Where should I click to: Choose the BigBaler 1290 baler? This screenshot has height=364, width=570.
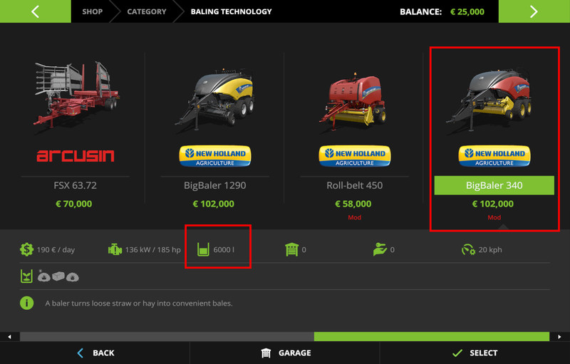[x=214, y=100]
